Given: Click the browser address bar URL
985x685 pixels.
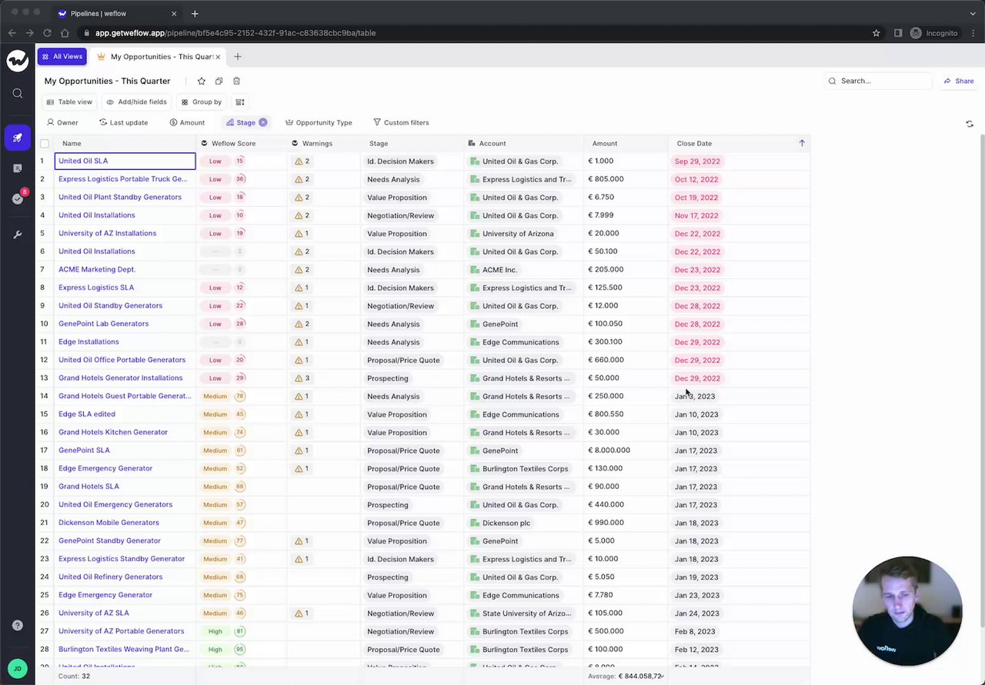Looking at the screenshot, I should [235, 33].
